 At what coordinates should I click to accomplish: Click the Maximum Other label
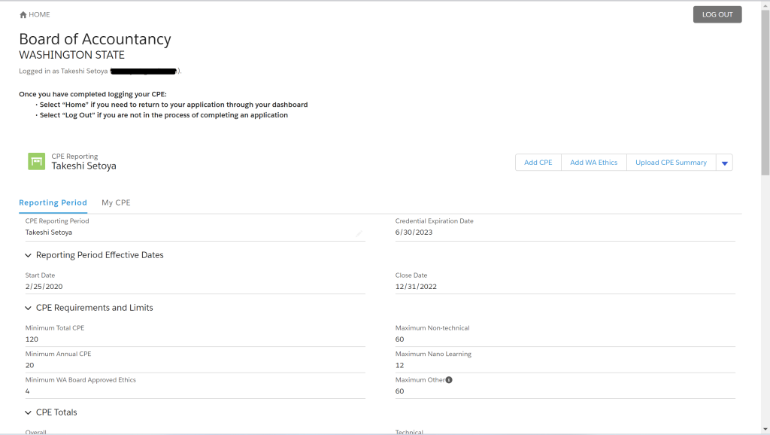(x=420, y=380)
